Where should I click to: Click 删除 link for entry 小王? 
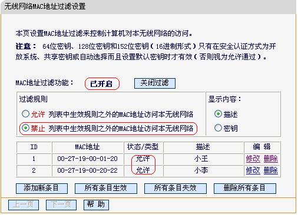[270, 159]
